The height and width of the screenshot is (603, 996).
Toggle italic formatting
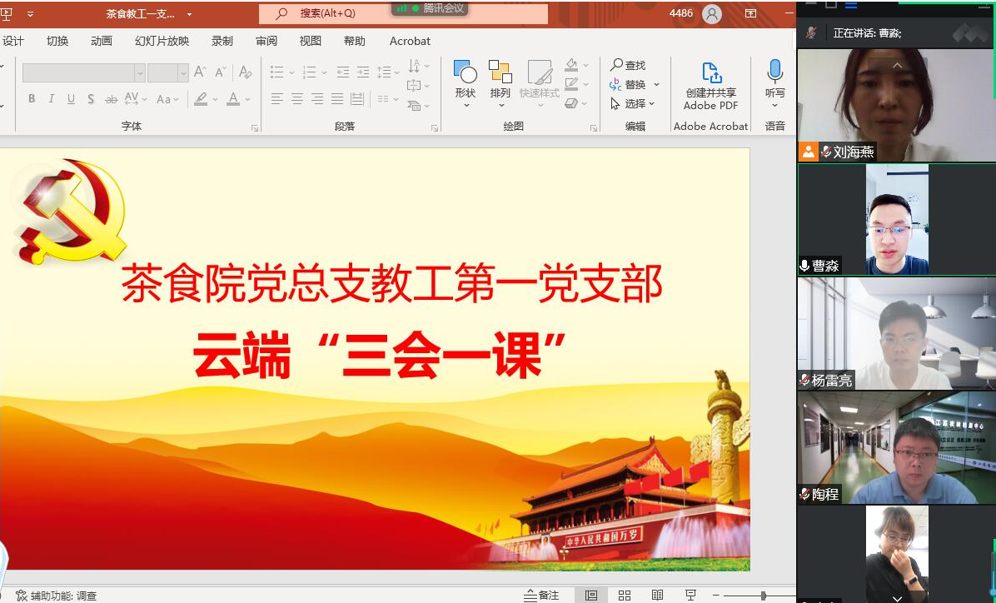(x=52, y=99)
